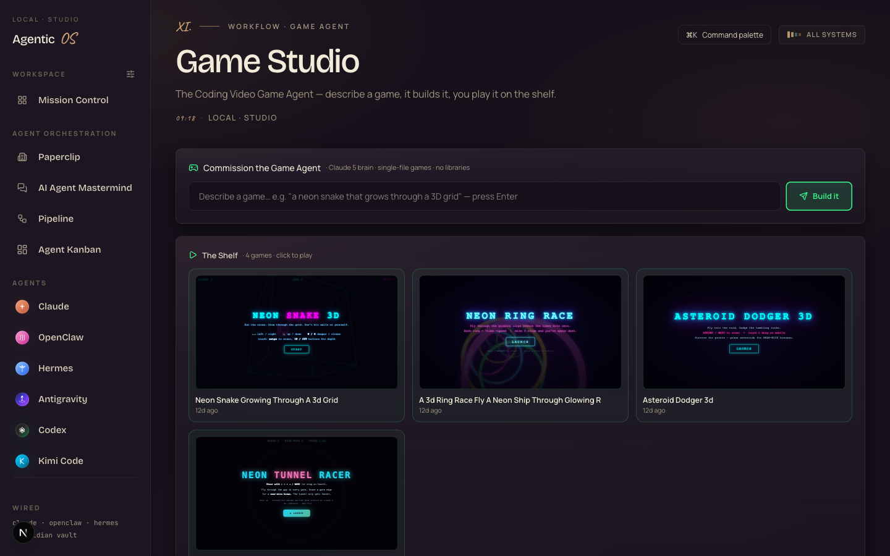The width and height of the screenshot is (890, 556).
Task: Launch the Neon Tunnel Racer game thumbnail
Action: (297, 494)
